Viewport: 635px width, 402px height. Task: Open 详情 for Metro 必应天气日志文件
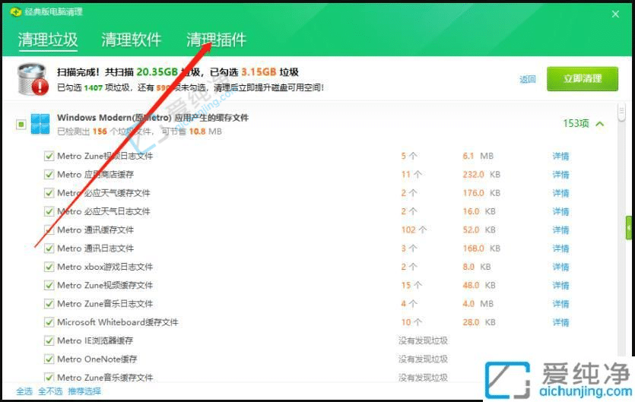point(561,211)
